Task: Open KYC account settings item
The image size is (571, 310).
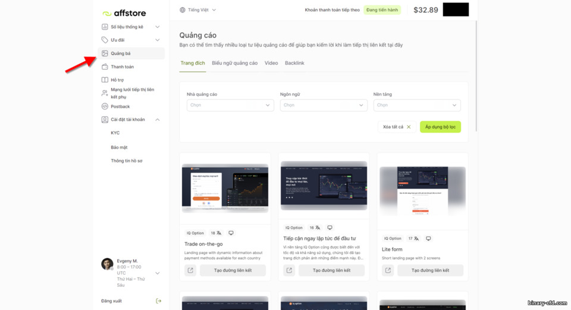Action: (115, 133)
